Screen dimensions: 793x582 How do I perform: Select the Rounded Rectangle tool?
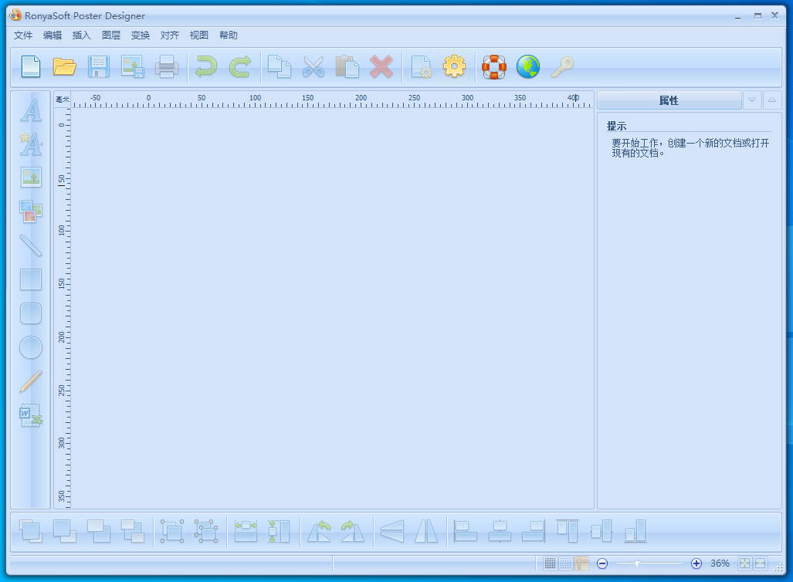point(31,313)
